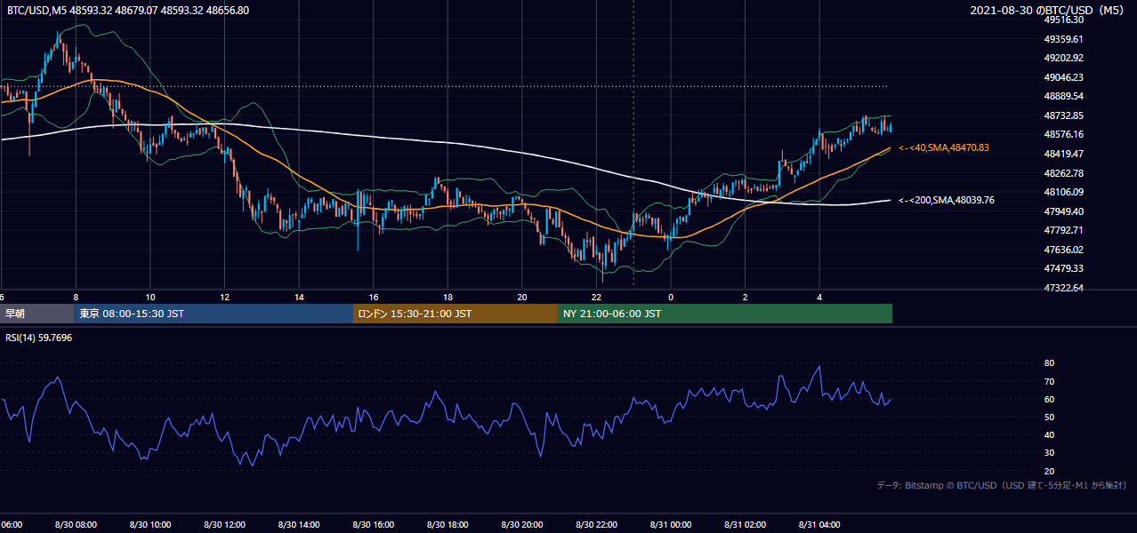Click the RSI 40 level label

pyautogui.click(x=1049, y=434)
